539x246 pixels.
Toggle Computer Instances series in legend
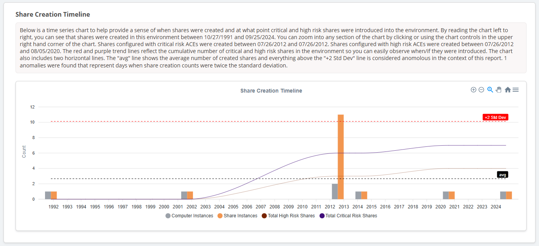189,216
